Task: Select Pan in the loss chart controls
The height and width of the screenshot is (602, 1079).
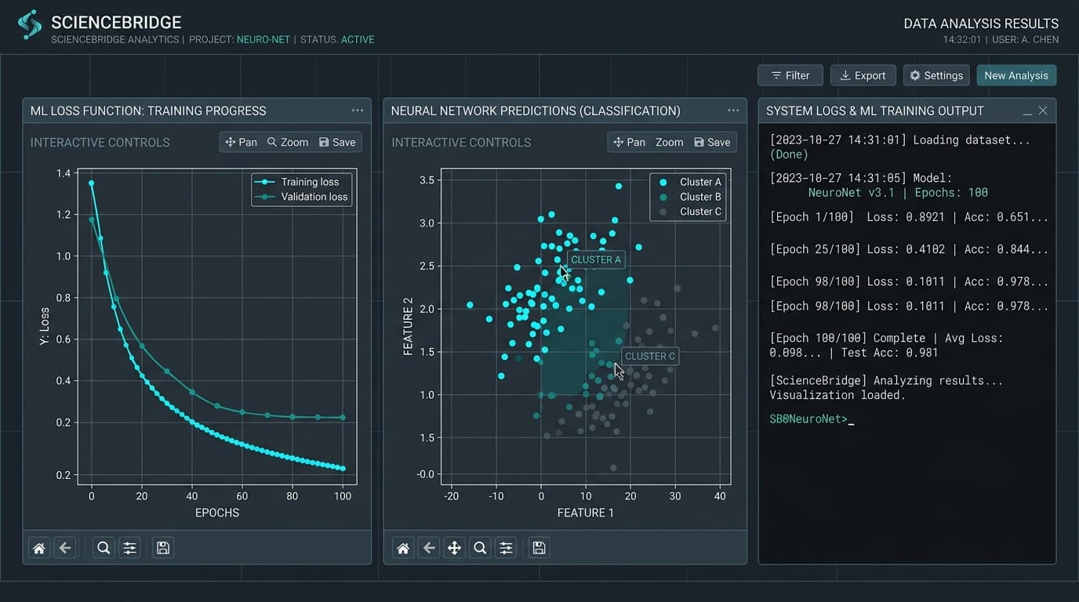Action: [x=242, y=142]
